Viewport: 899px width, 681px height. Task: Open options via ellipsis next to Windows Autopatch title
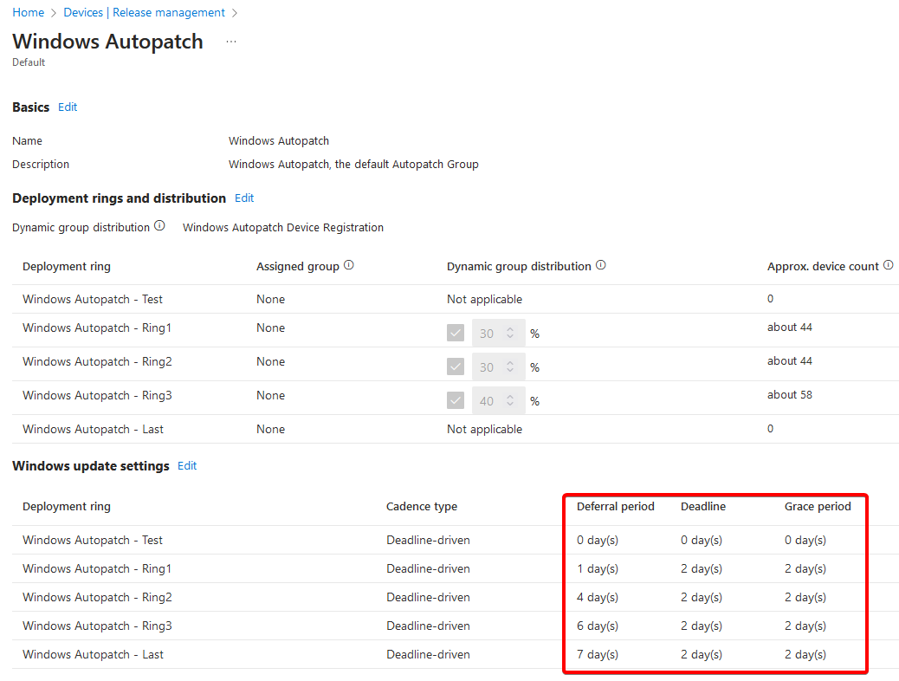coord(230,41)
